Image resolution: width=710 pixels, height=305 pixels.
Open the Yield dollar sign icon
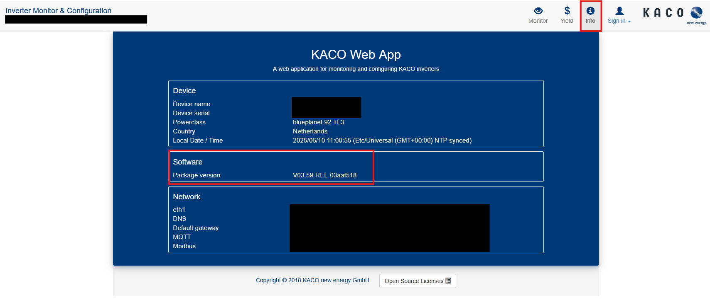point(567,11)
